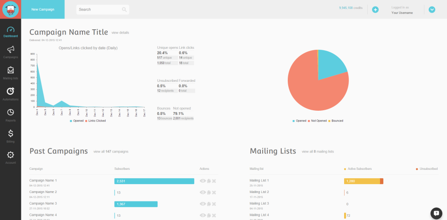The image size is (447, 220).
Task: Open Account gear icon in sidebar
Action: click(x=11, y=154)
